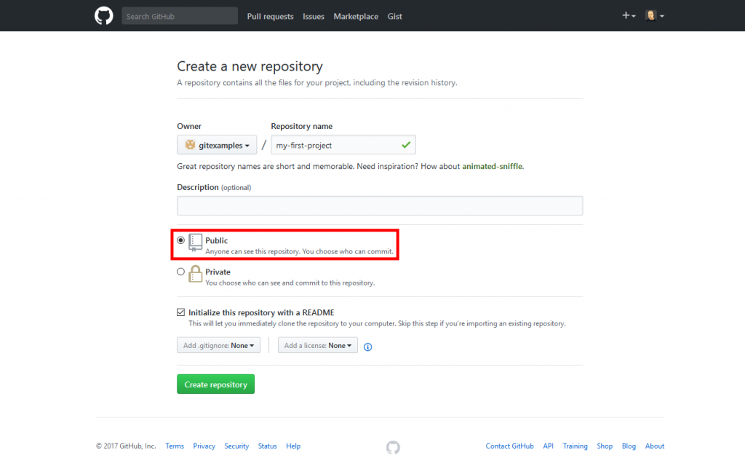Open the gitexamples owner dropdown
Image resolution: width=745 pixels, height=474 pixels.
217,145
